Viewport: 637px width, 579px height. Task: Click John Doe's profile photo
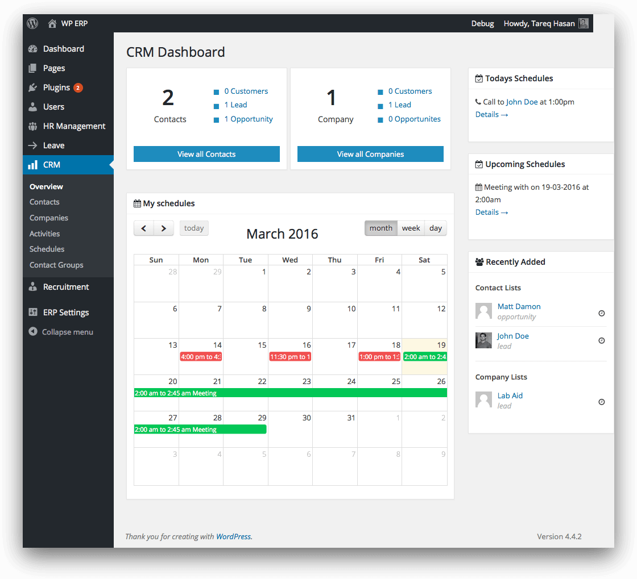[x=483, y=340]
